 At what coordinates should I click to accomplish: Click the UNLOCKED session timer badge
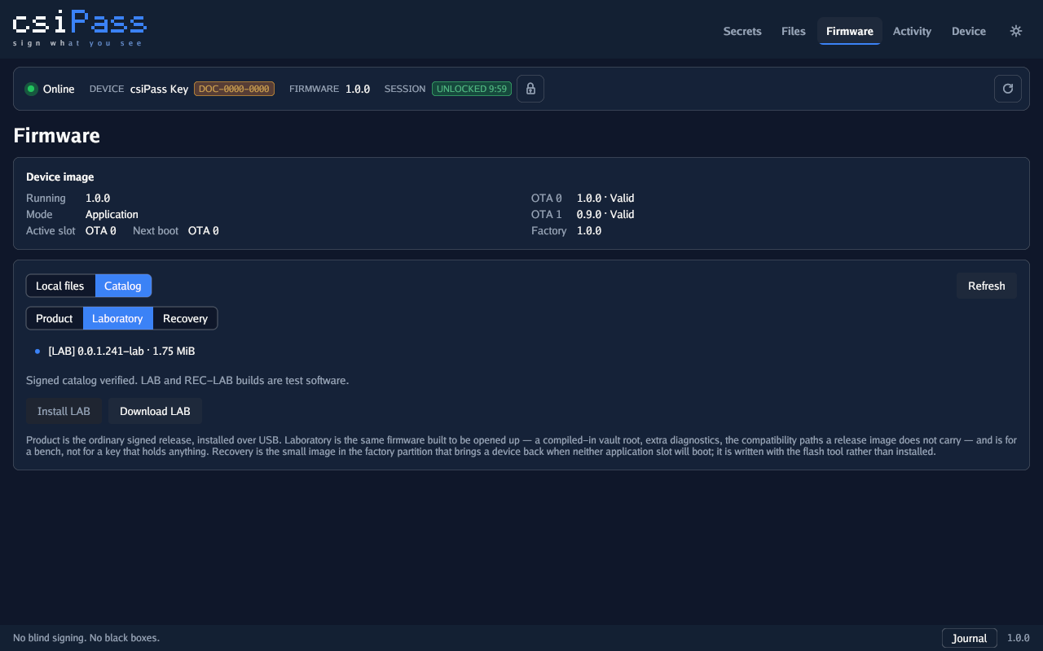(472, 89)
